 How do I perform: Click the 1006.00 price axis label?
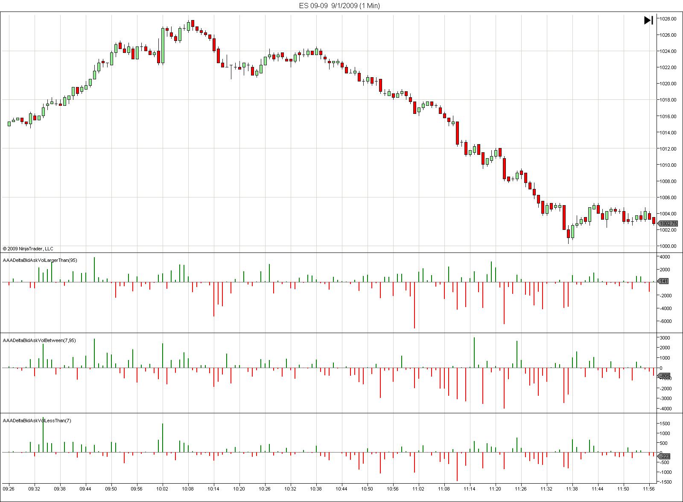[x=668, y=197]
